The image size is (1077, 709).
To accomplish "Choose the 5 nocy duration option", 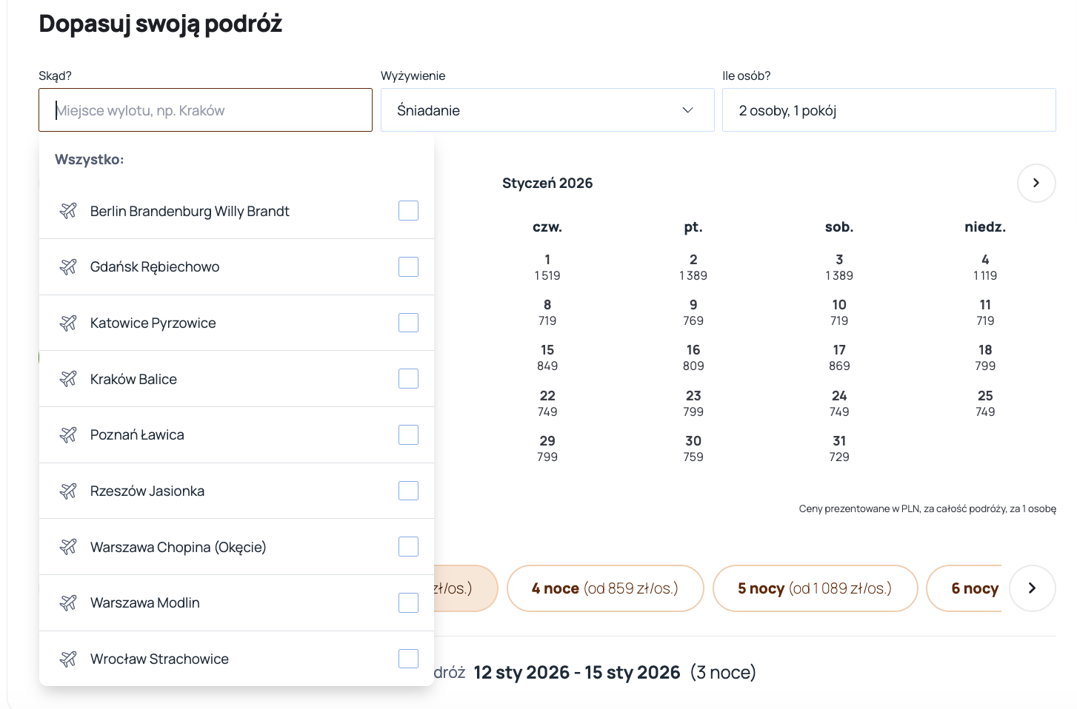I will (x=814, y=588).
